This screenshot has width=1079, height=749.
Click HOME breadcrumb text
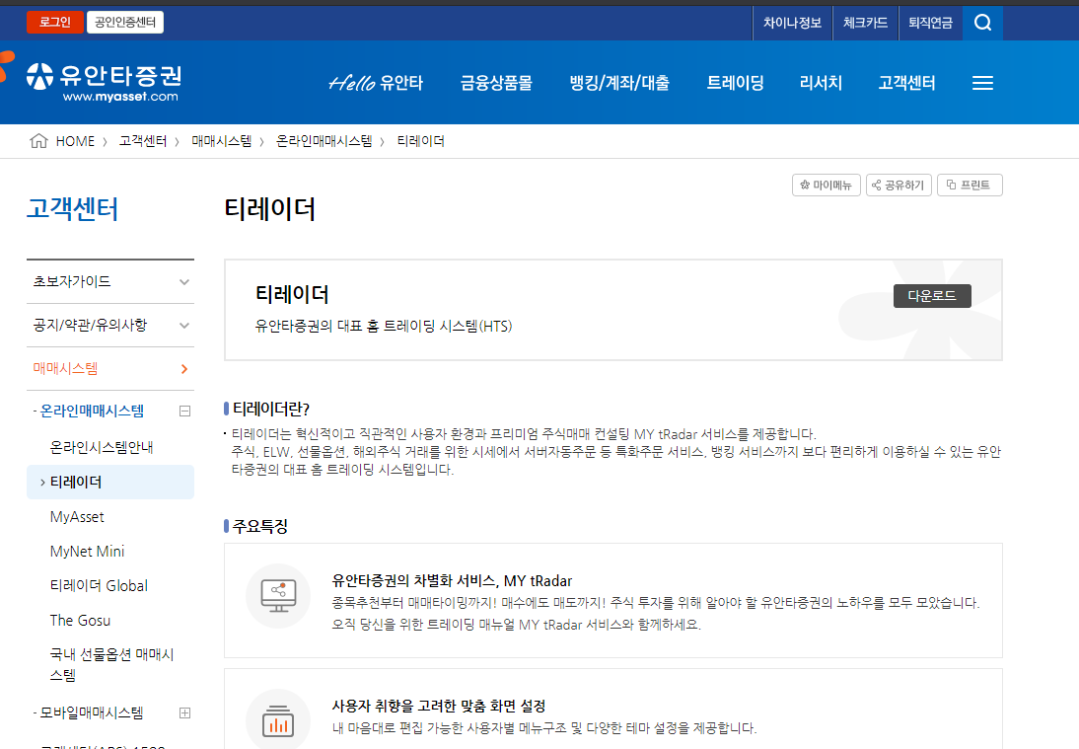point(75,141)
